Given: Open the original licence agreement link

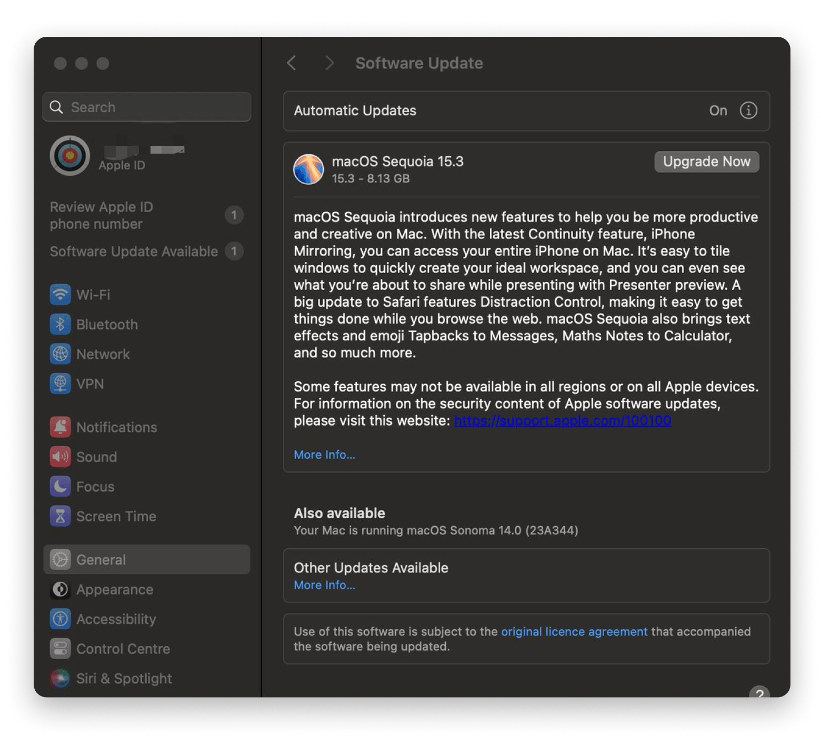Looking at the screenshot, I should click(574, 631).
